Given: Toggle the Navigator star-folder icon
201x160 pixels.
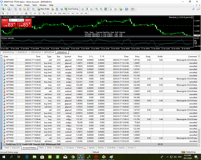Looking at the screenshot, I should (24, 9).
